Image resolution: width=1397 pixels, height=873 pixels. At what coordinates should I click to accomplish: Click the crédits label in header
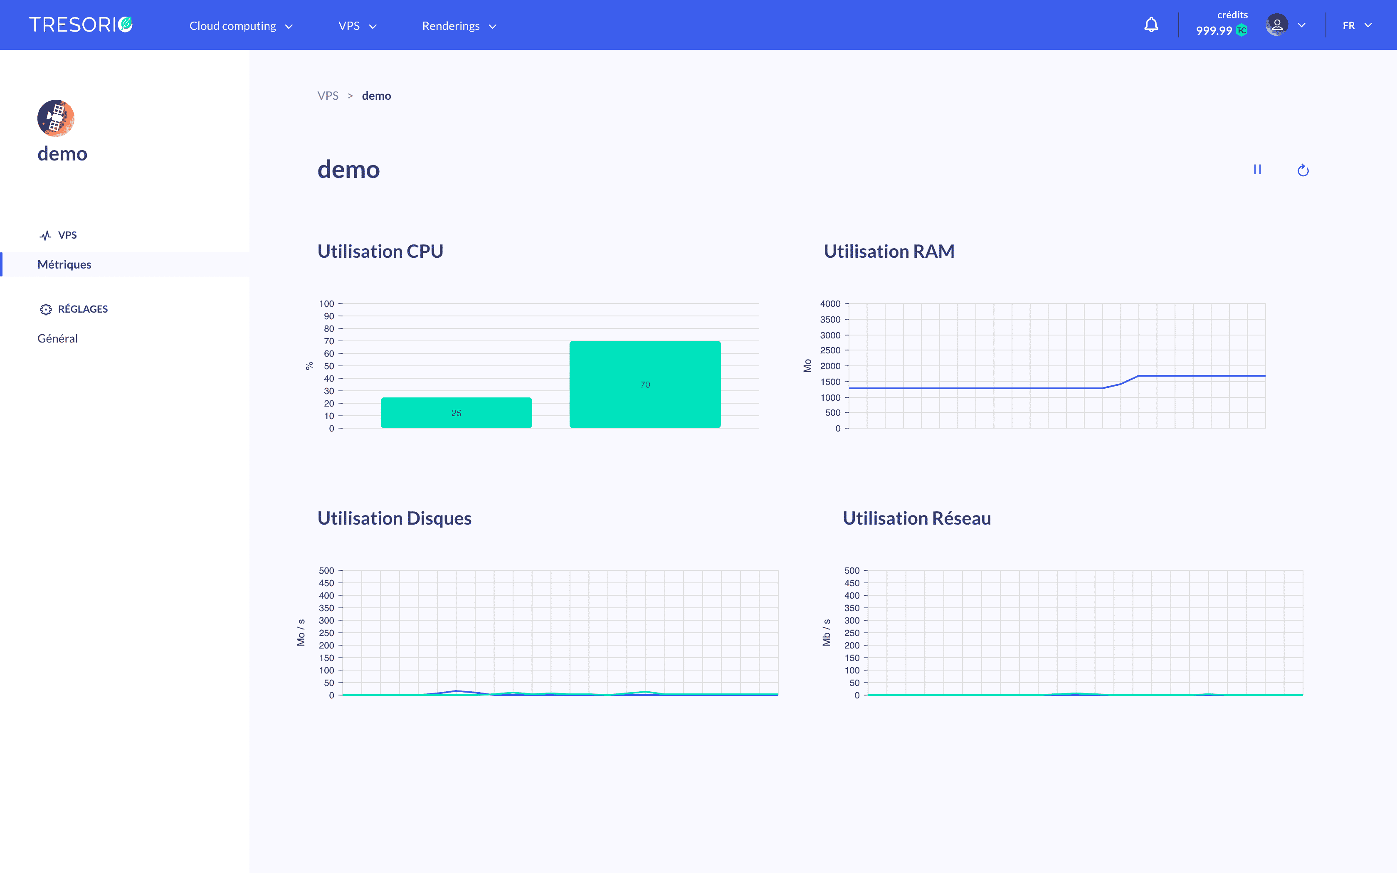pyautogui.click(x=1232, y=15)
